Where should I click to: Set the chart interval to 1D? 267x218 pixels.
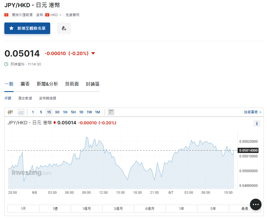coord(81,112)
